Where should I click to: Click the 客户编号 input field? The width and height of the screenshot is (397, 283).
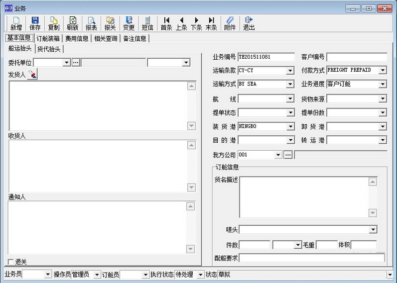coord(357,57)
